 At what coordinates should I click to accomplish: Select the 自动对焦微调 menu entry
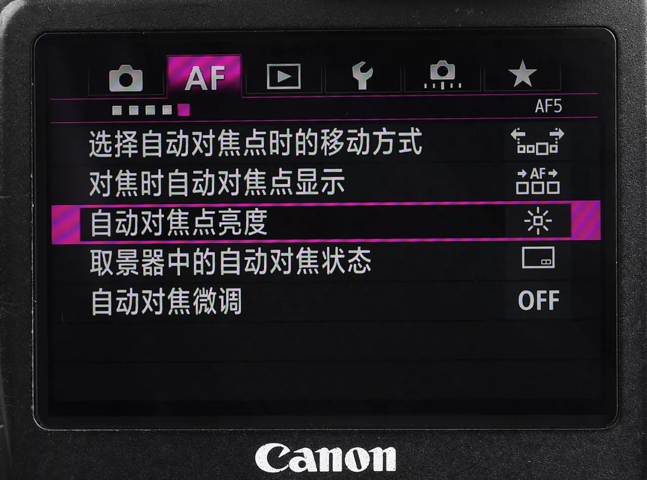coord(326,301)
